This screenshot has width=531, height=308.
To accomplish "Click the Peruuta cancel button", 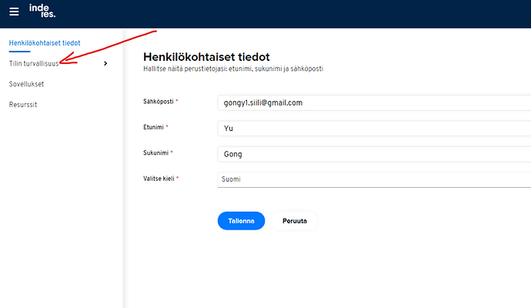I will [294, 221].
